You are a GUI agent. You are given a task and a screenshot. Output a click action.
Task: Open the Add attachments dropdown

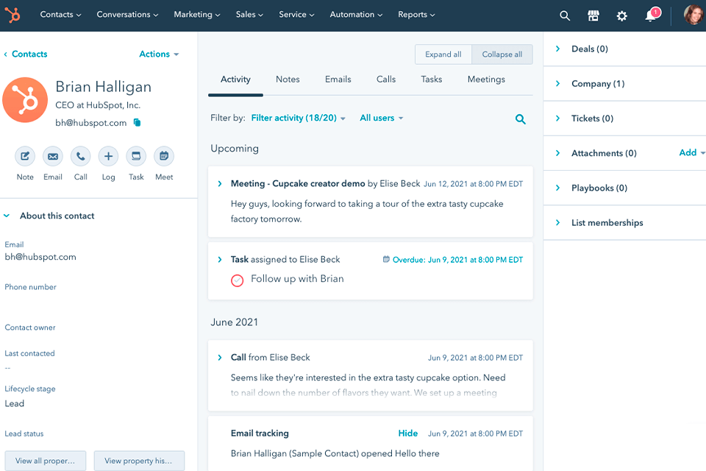pos(691,153)
